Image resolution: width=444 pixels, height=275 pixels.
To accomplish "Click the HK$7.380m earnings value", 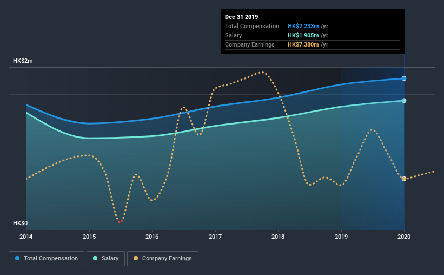I will tap(303, 44).
